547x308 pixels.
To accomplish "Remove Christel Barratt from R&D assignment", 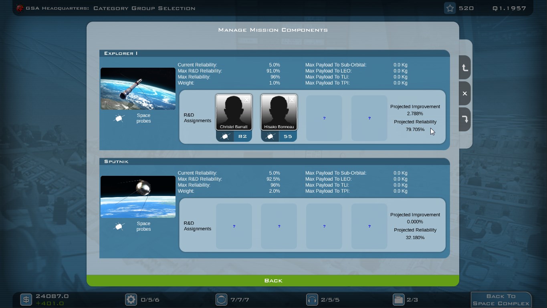I will pyautogui.click(x=247, y=100).
